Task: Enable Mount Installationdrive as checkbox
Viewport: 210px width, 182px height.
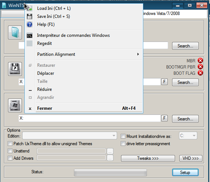Action: pos(123,136)
